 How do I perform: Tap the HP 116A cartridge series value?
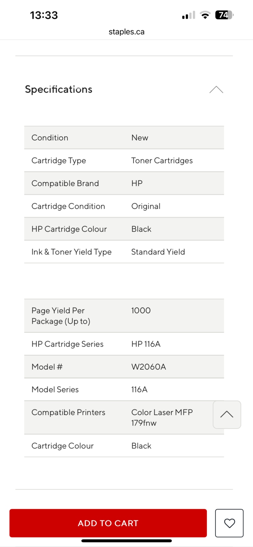tap(146, 344)
